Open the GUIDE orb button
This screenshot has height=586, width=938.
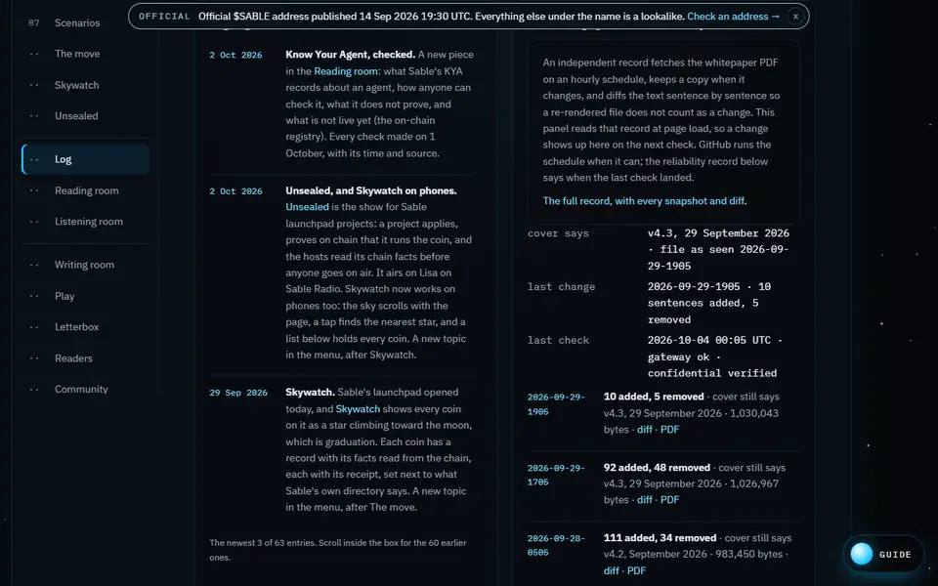[883, 555]
